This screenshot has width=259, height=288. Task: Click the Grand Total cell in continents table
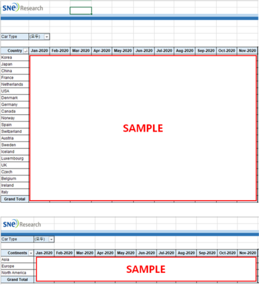pyautogui.click(x=17, y=280)
